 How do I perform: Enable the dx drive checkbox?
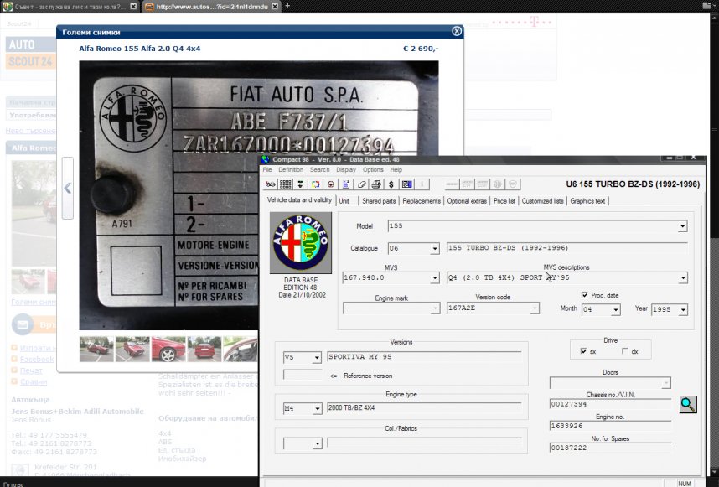click(625, 351)
